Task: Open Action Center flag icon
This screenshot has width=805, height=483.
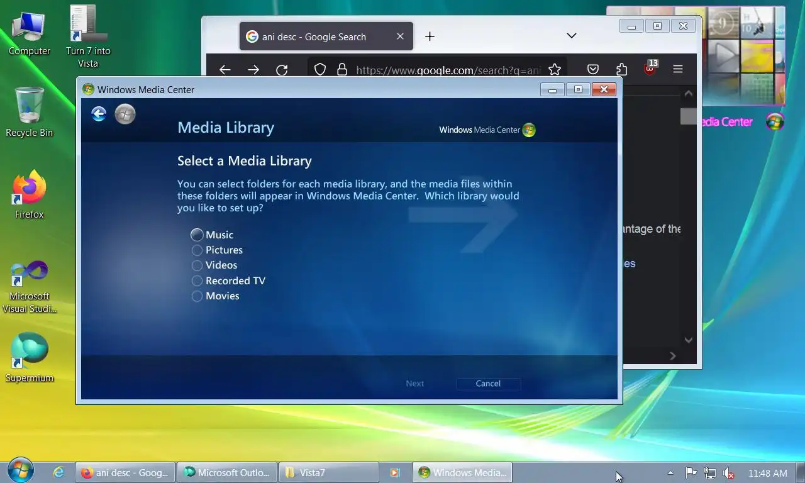Action: (x=691, y=473)
